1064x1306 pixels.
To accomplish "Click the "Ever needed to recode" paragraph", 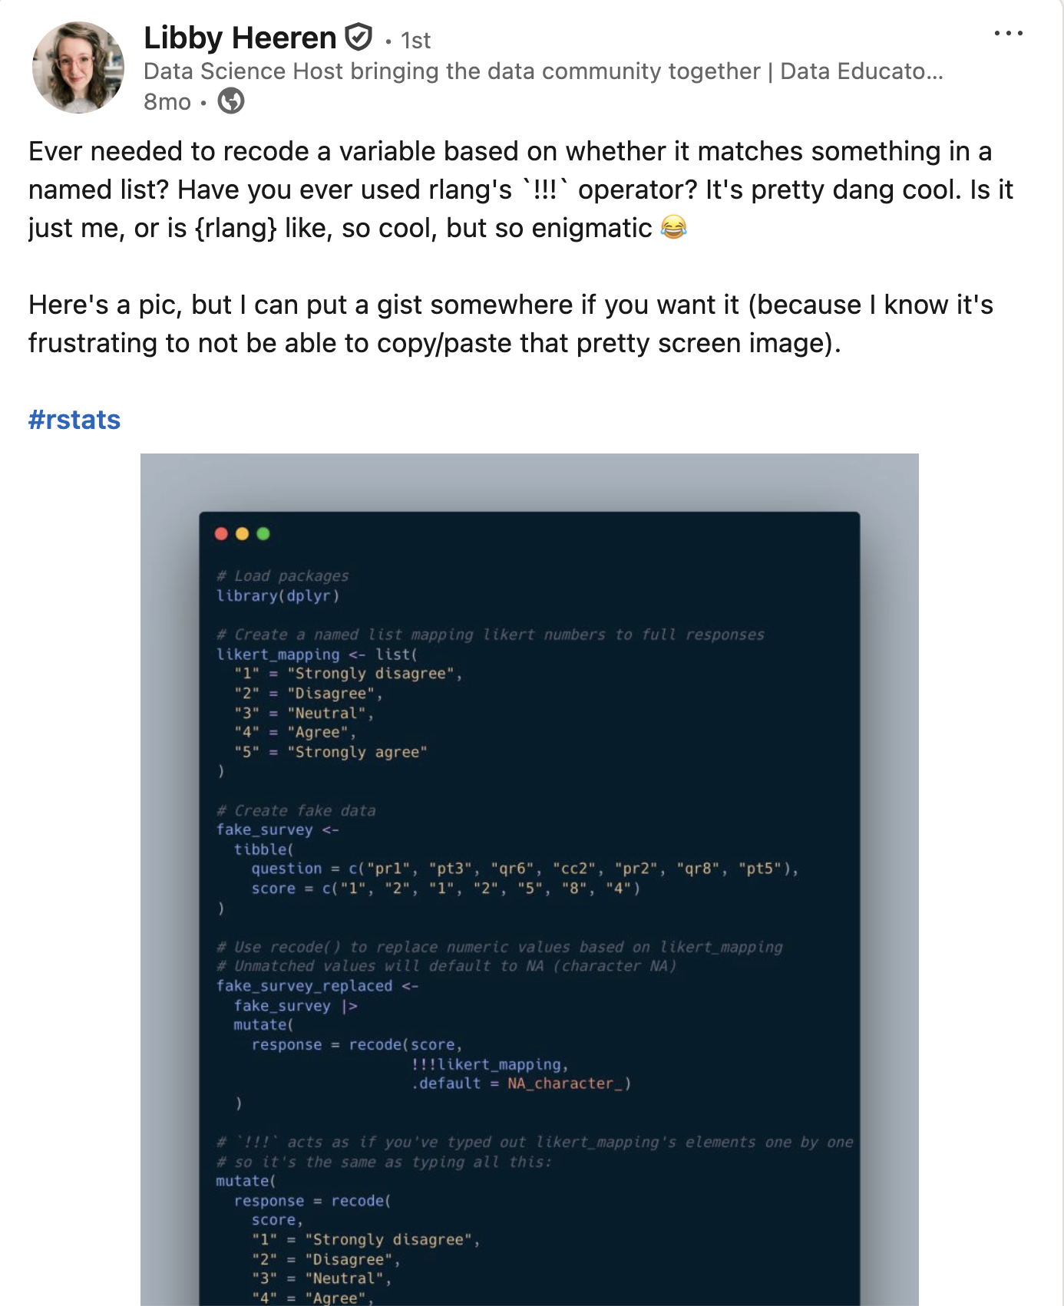I will tap(521, 190).
